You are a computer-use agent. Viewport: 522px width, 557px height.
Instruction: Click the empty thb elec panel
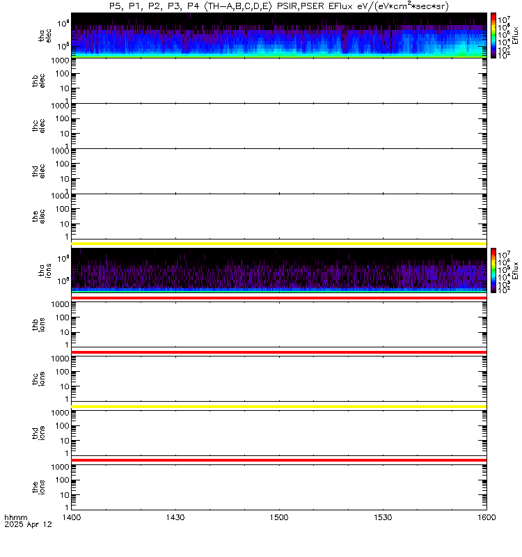279,81
